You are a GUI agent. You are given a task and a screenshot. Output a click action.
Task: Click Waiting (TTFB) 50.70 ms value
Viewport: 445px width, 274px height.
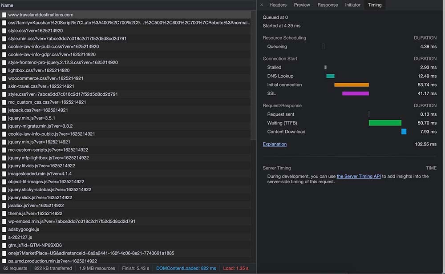click(x=427, y=123)
